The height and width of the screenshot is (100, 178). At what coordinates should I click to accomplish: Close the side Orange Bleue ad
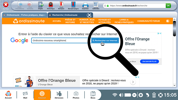(161, 33)
